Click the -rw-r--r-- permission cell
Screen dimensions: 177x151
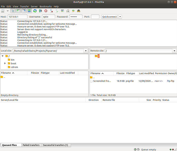[159, 81]
